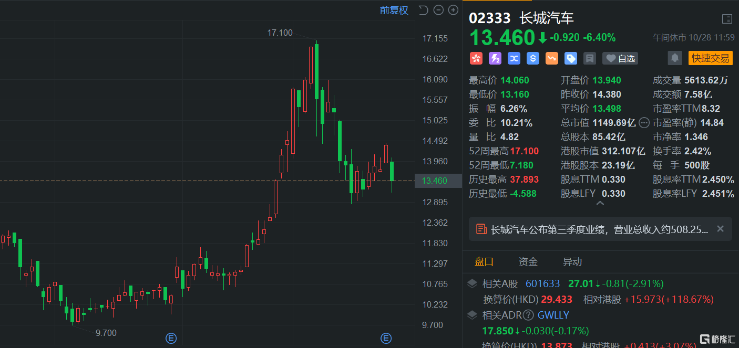Image resolution: width=739 pixels, height=348 pixels.
Task: Click the 52周最低 7.180 value
Action: (x=522, y=165)
